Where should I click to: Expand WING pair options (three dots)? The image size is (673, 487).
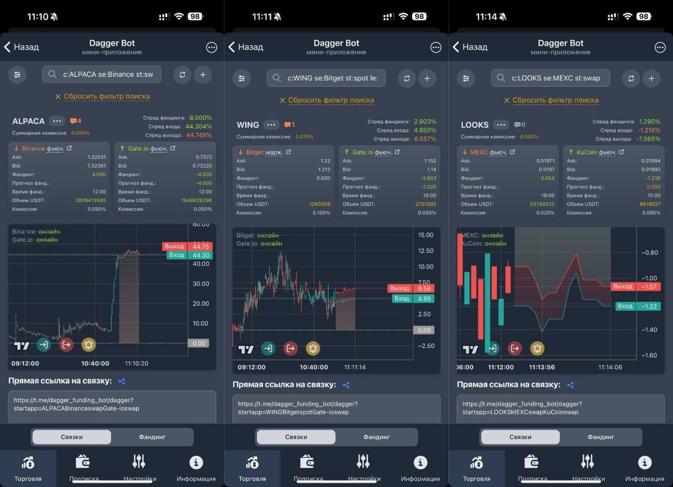point(271,125)
